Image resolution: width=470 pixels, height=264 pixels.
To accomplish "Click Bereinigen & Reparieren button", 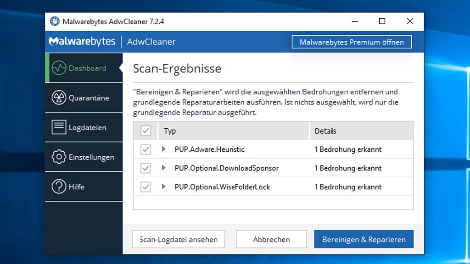I will tap(364, 239).
